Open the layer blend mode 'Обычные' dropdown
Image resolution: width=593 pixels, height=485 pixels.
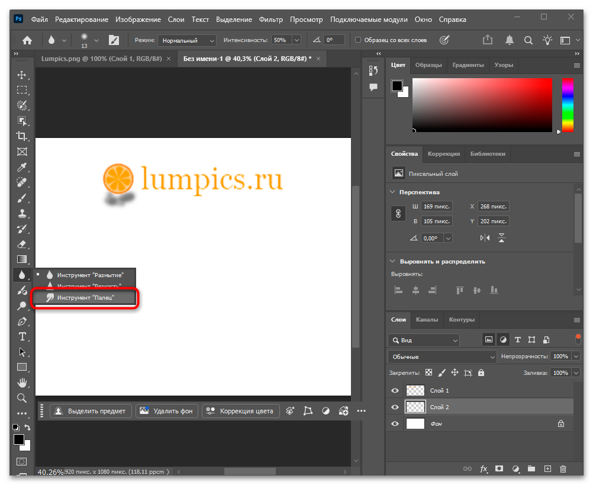[442, 356]
